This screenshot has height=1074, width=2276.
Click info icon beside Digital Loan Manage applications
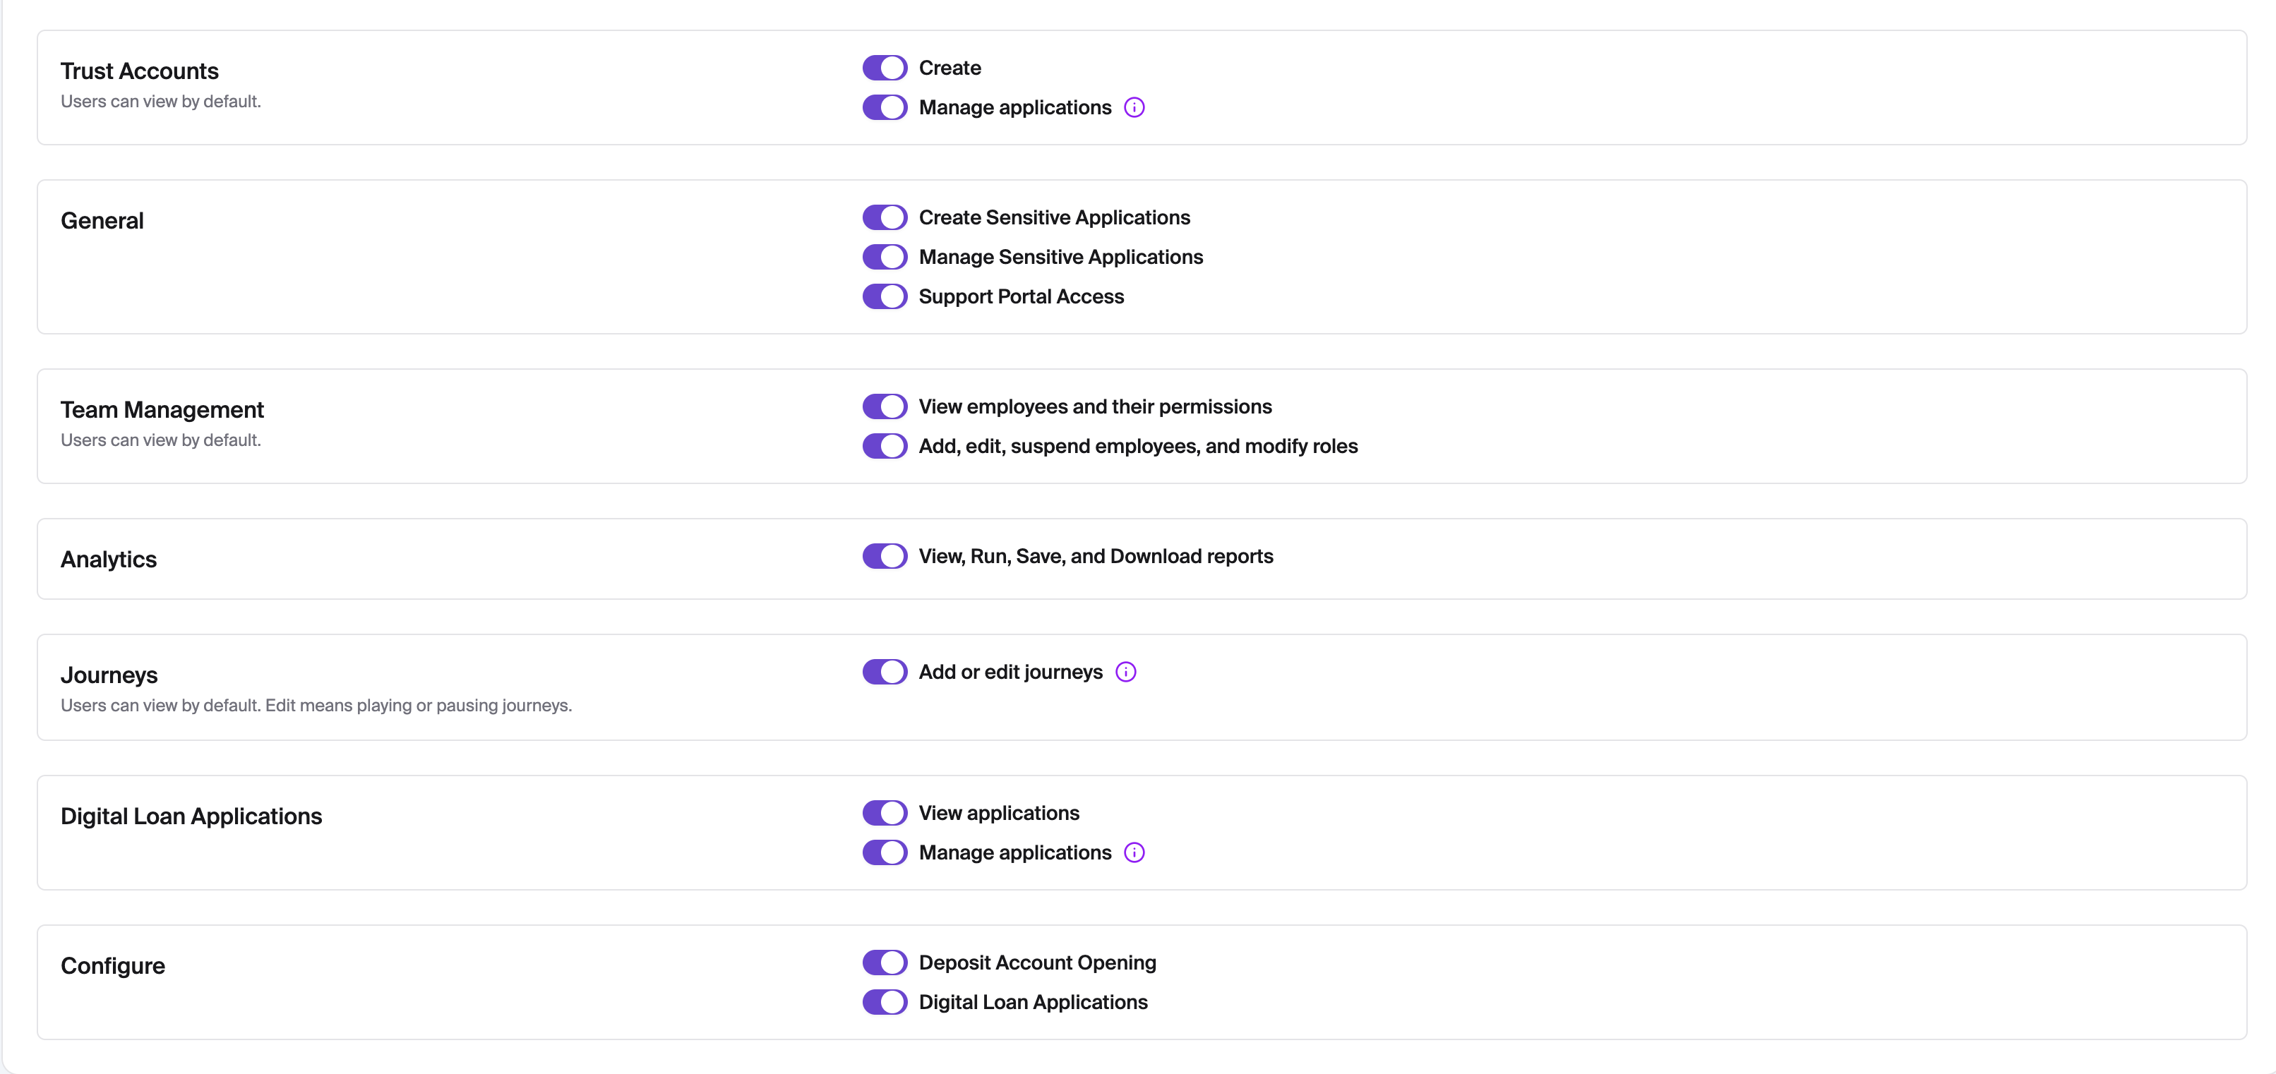(x=1134, y=852)
